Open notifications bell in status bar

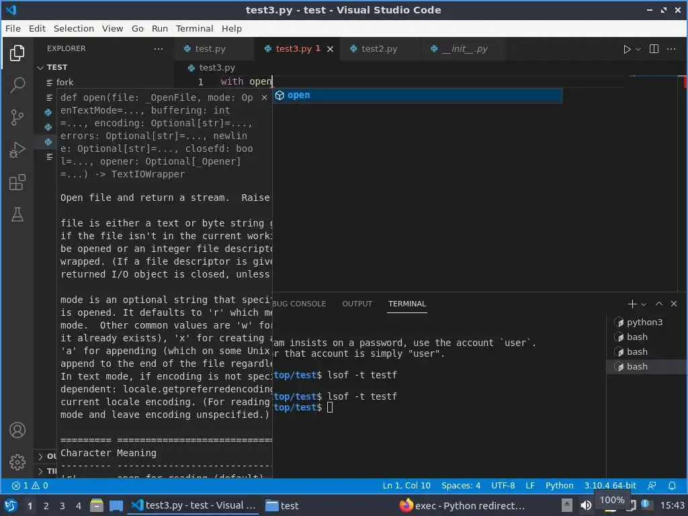(x=672, y=486)
